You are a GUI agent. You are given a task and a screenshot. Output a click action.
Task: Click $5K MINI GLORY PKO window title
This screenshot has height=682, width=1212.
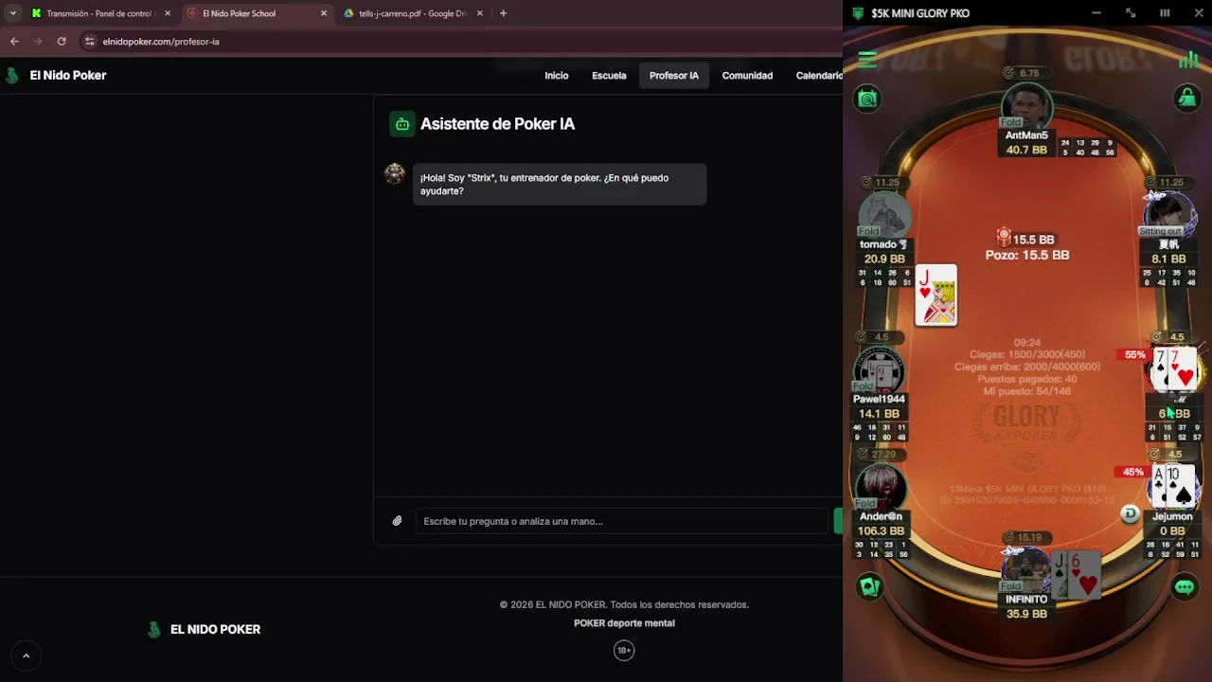(x=919, y=13)
